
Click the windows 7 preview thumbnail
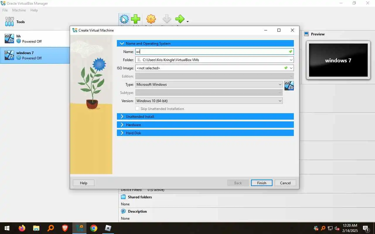[x=338, y=60]
